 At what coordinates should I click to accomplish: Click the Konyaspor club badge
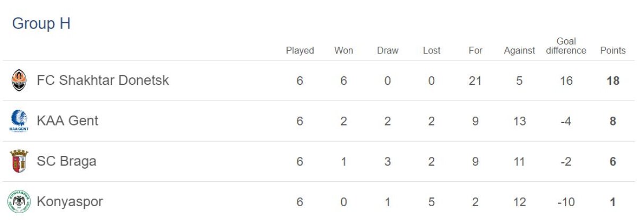[19, 202]
